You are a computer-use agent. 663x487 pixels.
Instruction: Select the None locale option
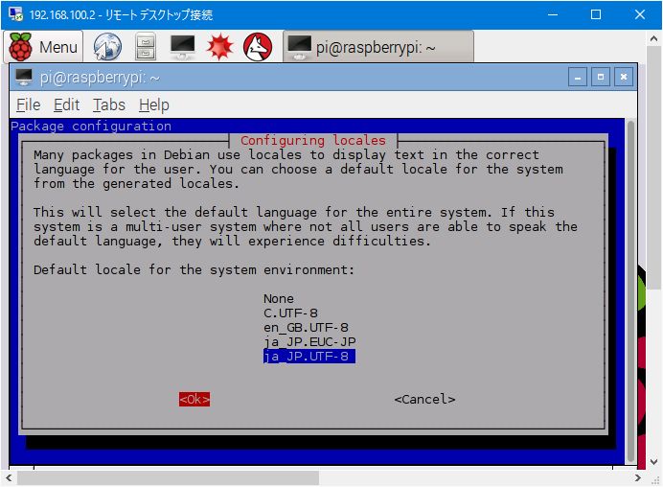(x=279, y=299)
